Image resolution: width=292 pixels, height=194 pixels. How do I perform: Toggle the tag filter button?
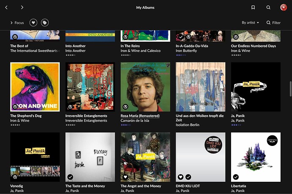point(45,23)
